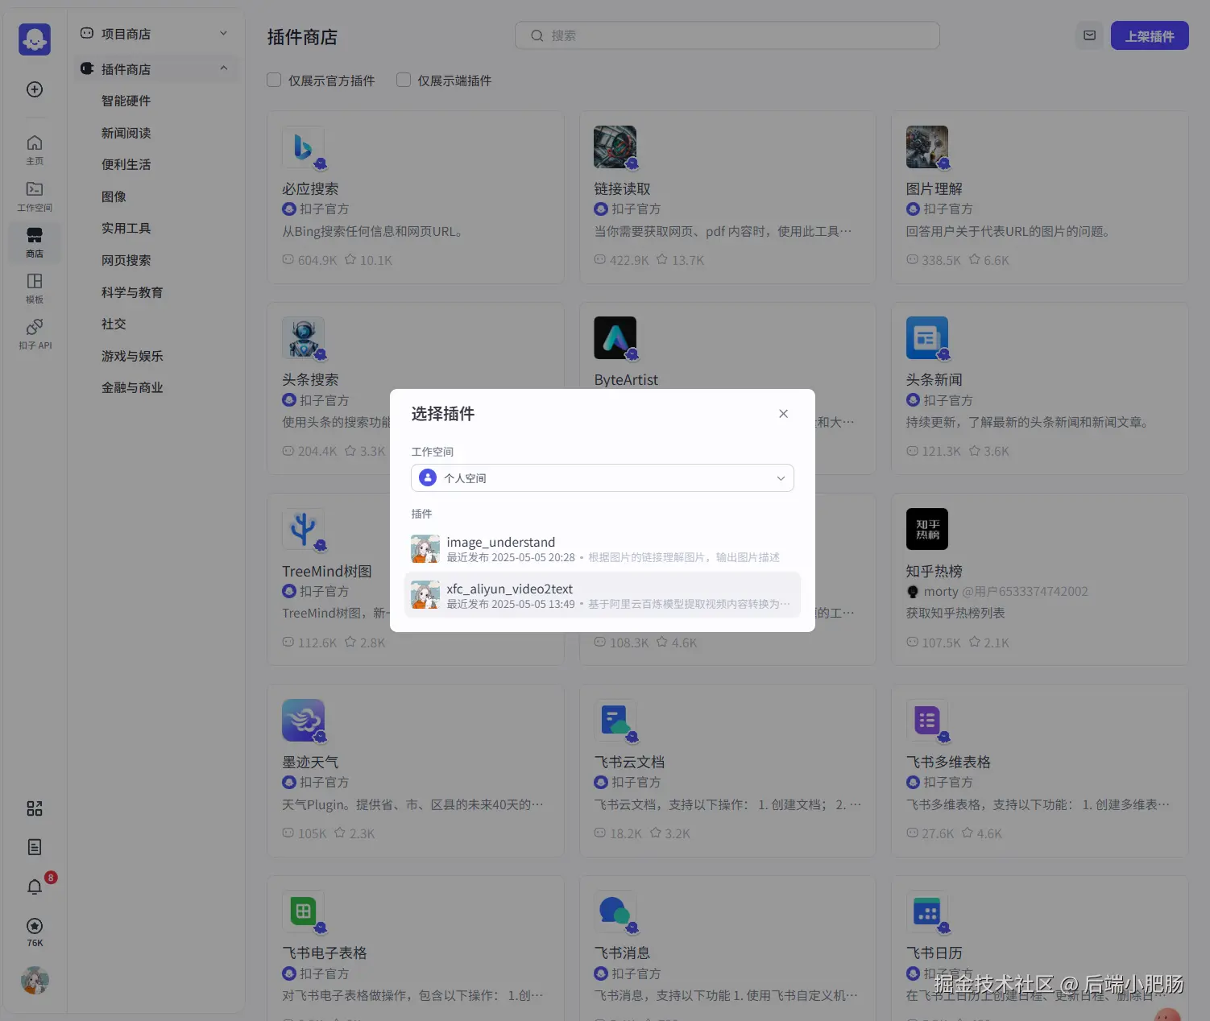Select the 便利生活 category
Image resolution: width=1210 pixels, height=1021 pixels.
(126, 164)
